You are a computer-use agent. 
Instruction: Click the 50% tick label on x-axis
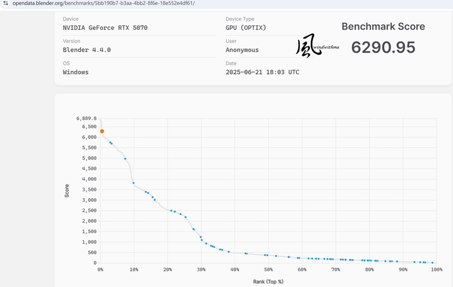pyautogui.click(x=269, y=270)
